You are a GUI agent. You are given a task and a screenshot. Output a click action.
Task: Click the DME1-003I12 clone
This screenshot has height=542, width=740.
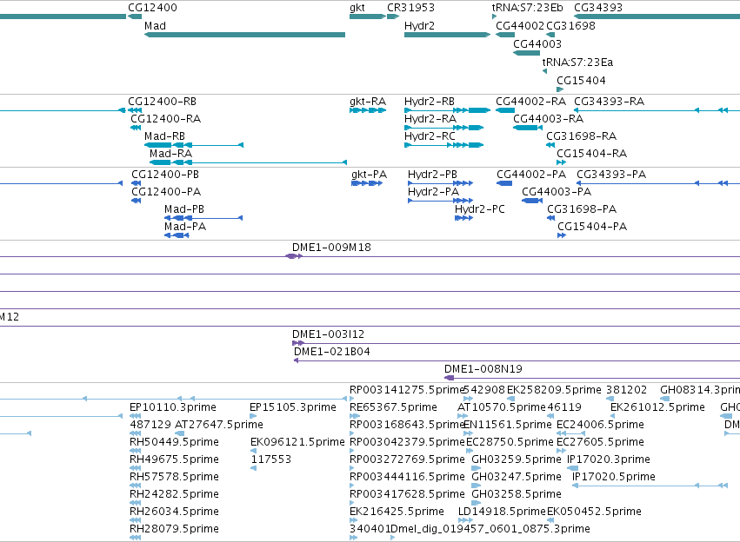[516, 343]
